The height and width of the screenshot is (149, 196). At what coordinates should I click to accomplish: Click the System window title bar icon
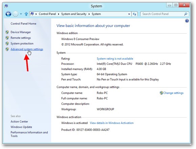[x=6, y=6]
